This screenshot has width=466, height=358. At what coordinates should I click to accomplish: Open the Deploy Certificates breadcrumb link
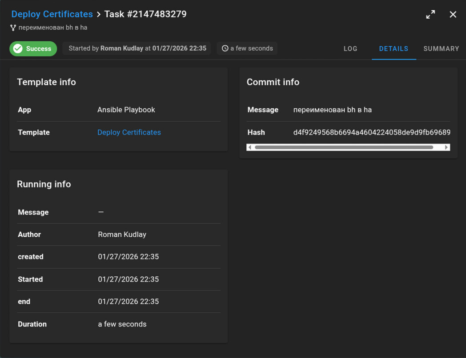(x=52, y=14)
